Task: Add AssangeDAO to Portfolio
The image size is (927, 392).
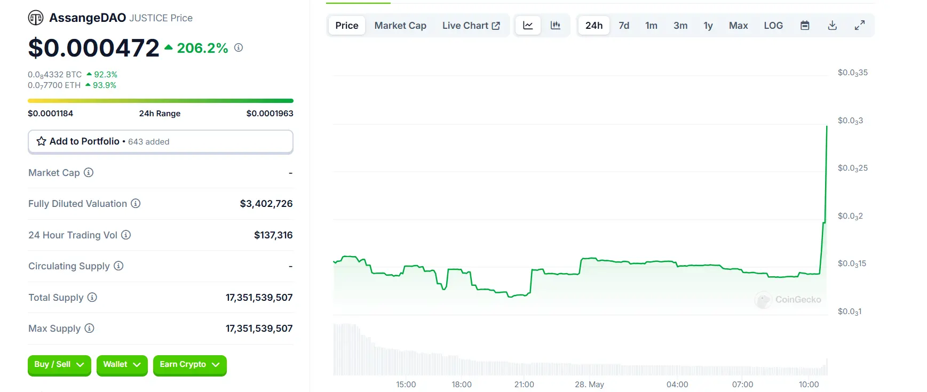Action: (x=160, y=142)
